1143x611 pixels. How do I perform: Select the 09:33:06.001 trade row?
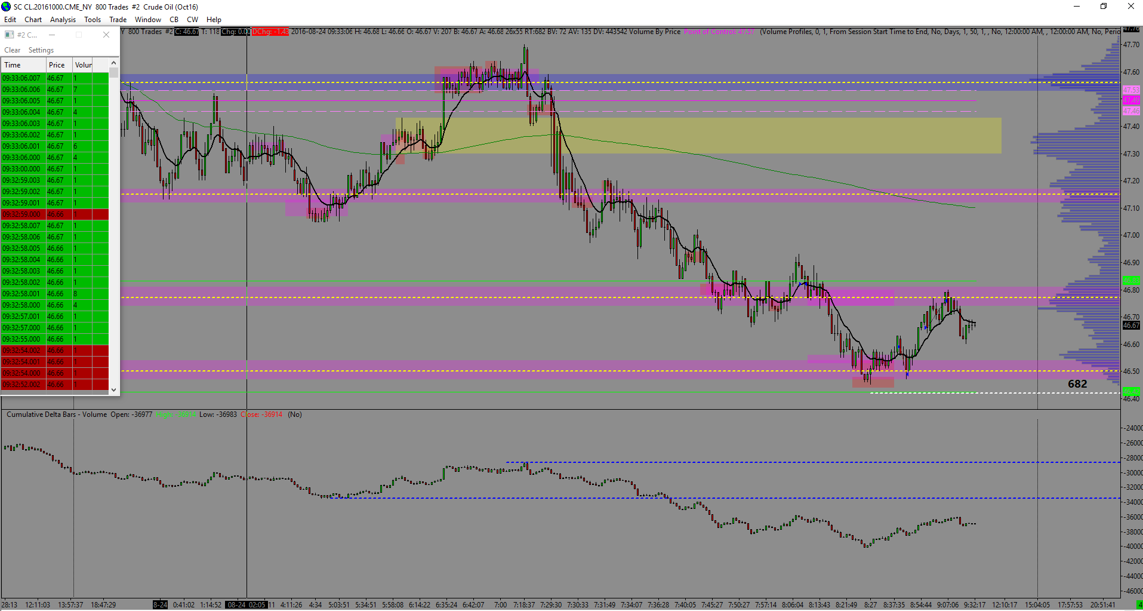(x=55, y=146)
